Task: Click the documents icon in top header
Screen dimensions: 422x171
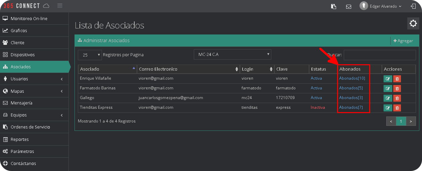Action: 333,6
